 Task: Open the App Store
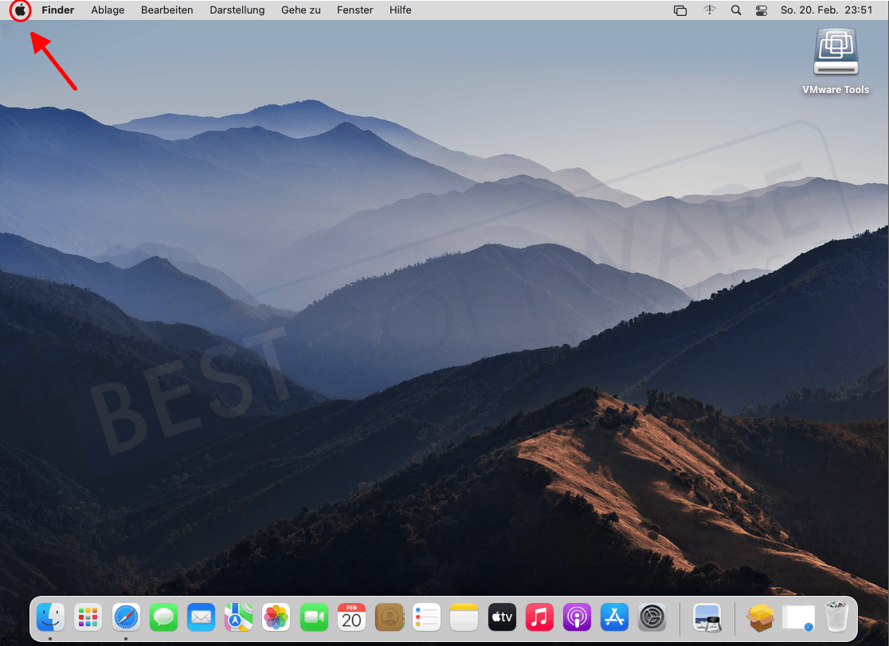tap(614, 617)
